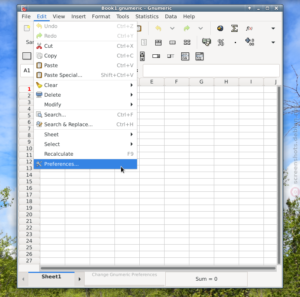Select column F header

click(177, 82)
